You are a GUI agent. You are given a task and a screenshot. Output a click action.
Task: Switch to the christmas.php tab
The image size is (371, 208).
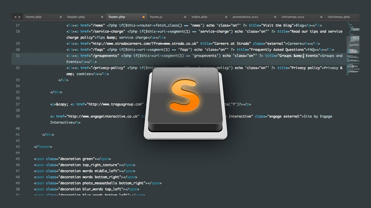coord(339,17)
